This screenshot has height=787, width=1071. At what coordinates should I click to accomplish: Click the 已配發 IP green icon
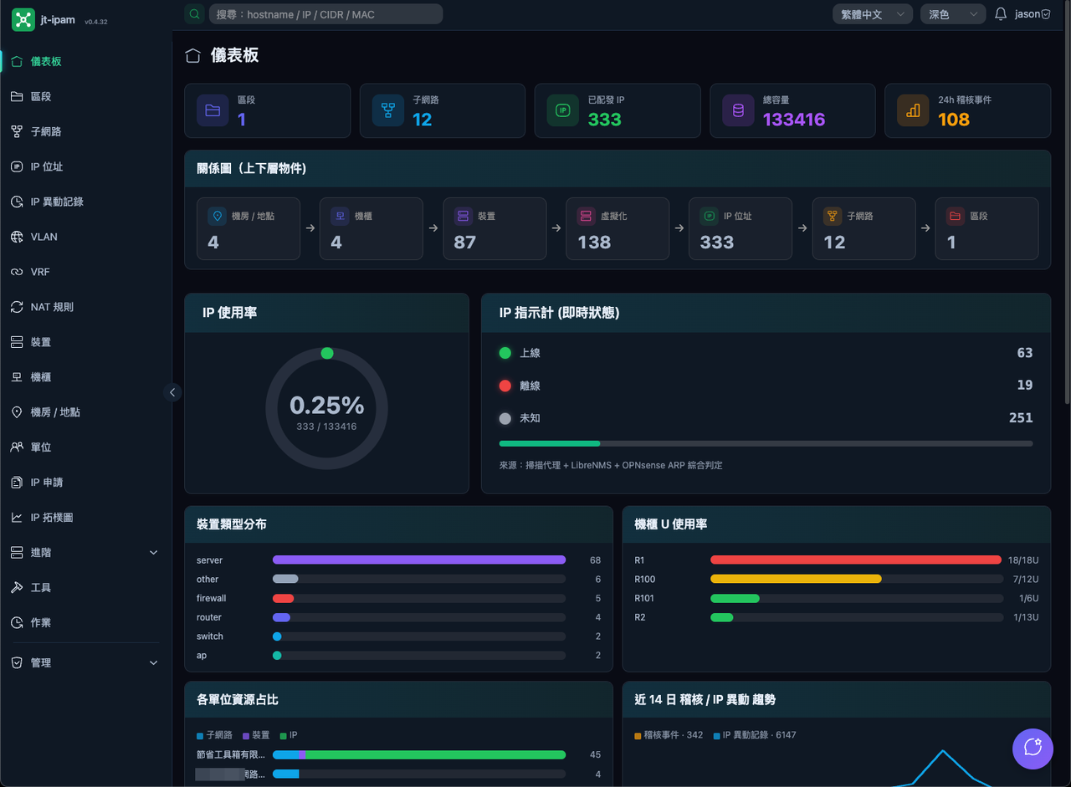click(x=563, y=110)
